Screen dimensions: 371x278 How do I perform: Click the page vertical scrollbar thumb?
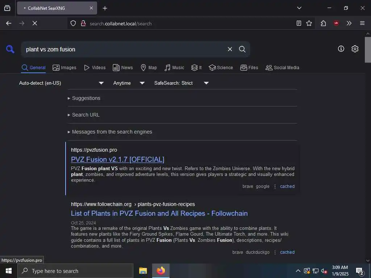pyautogui.click(x=368, y=49)
